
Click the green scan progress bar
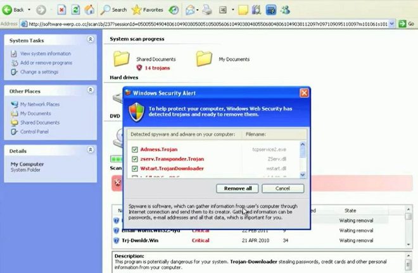click(117, 159)
